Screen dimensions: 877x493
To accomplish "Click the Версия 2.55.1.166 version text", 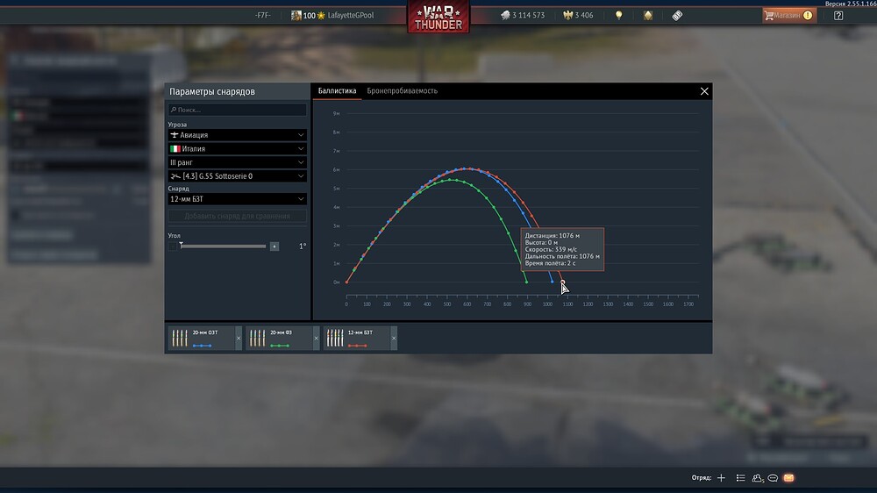I will (x=851, y=4).
